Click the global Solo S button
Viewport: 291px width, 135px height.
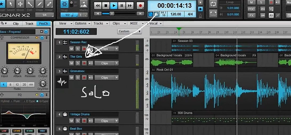tap(261, 2)
